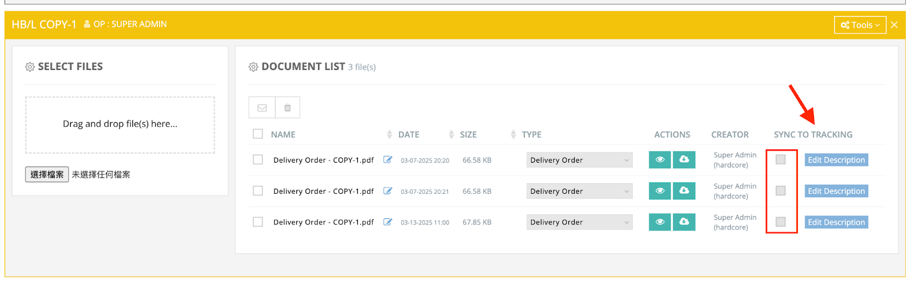Screen dimensions: 912x283
Task: Enable Sync to Tracking for the second file
Action: click(x=780, y=191)
